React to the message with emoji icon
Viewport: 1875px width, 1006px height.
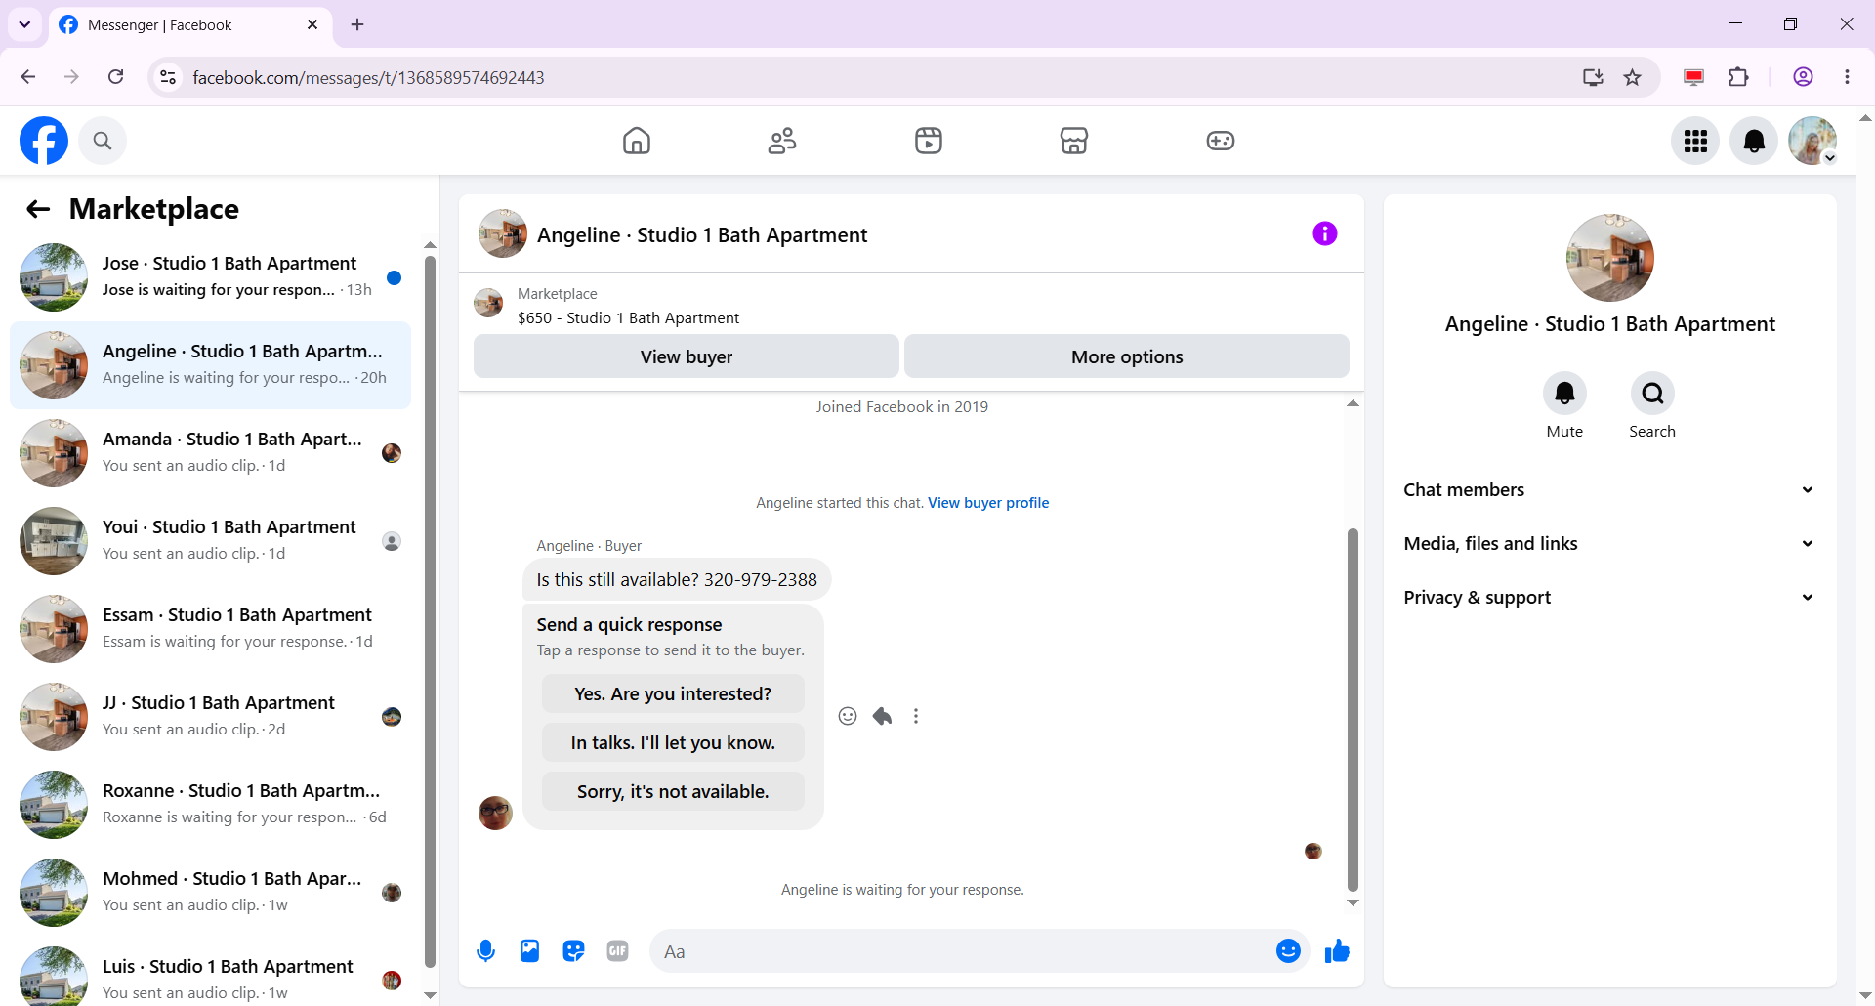pyautogui.click(x=848, y=716)
